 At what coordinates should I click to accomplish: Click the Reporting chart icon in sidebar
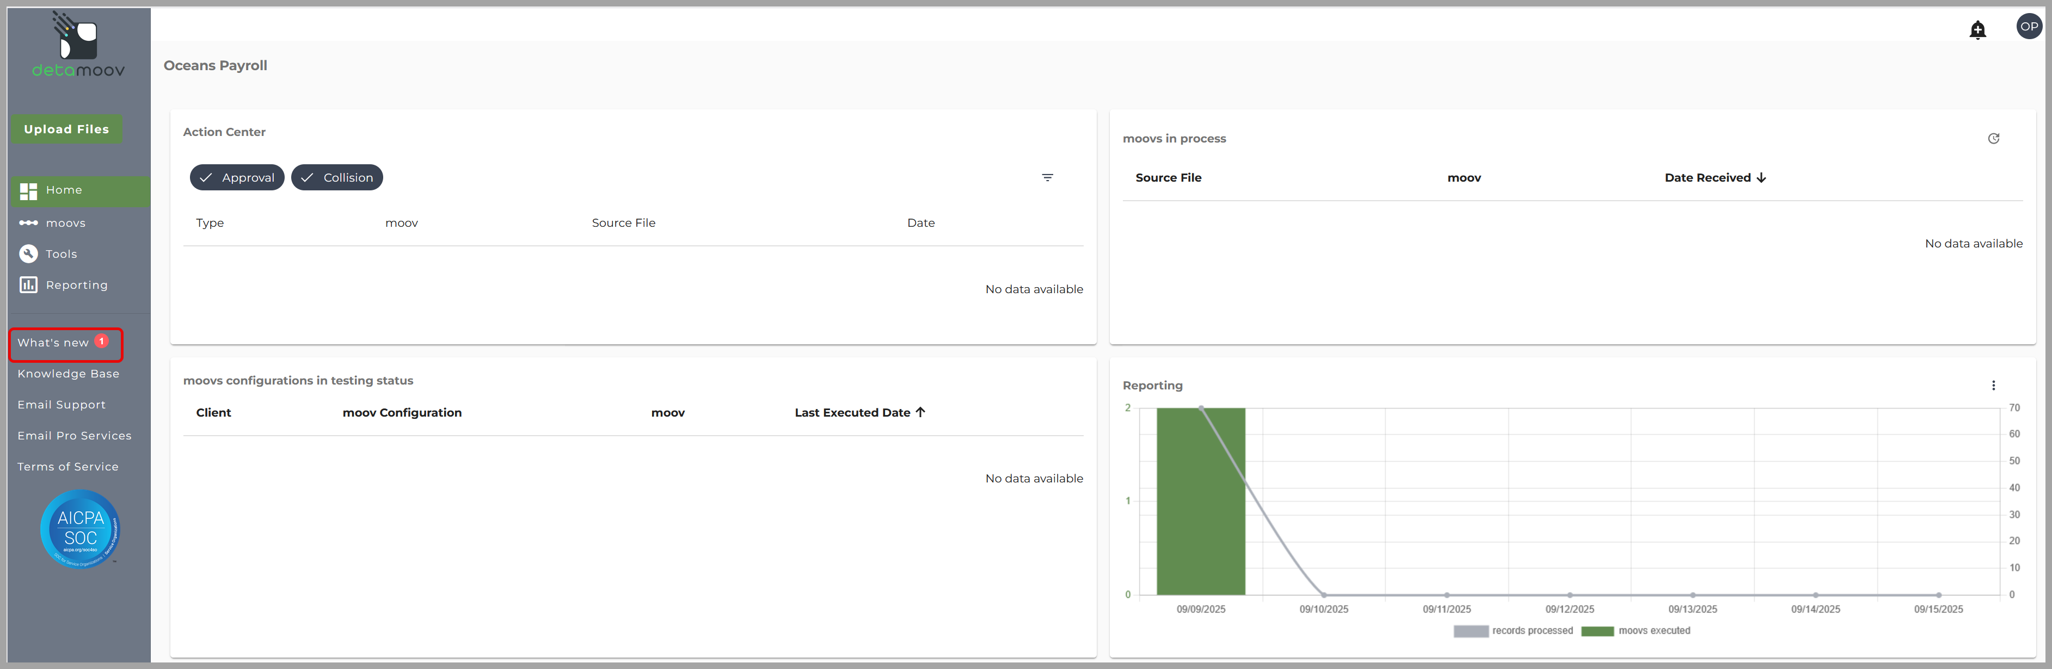29,285
